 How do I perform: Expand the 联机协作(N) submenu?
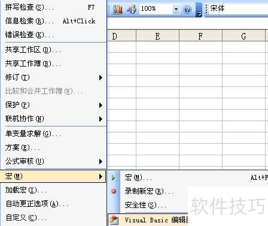[x=53, y=119]
